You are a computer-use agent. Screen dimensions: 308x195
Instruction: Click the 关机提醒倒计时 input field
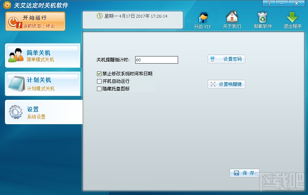pyautogui.click(x=157, y=60)
